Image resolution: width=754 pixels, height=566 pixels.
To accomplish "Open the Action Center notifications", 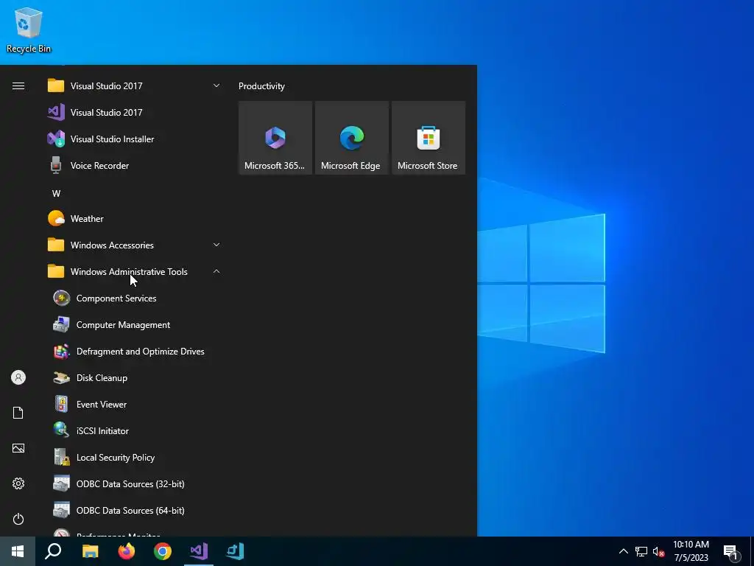I will coord(730,552).
